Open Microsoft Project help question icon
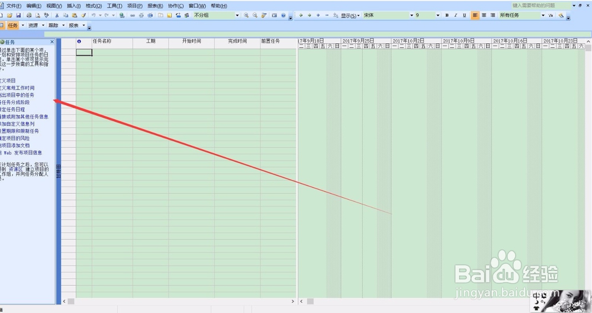The image size is (592, 313). click(283, 15)
